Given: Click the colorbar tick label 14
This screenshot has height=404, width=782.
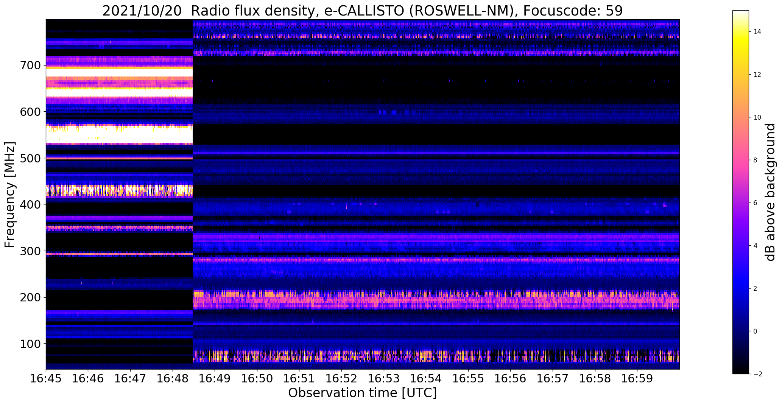Looking at the screenshot, I should (x=757, y=32).
